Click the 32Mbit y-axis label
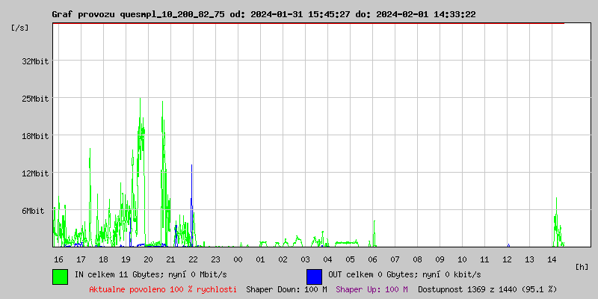This screenshot has width=598, height=299. (36, 61)
